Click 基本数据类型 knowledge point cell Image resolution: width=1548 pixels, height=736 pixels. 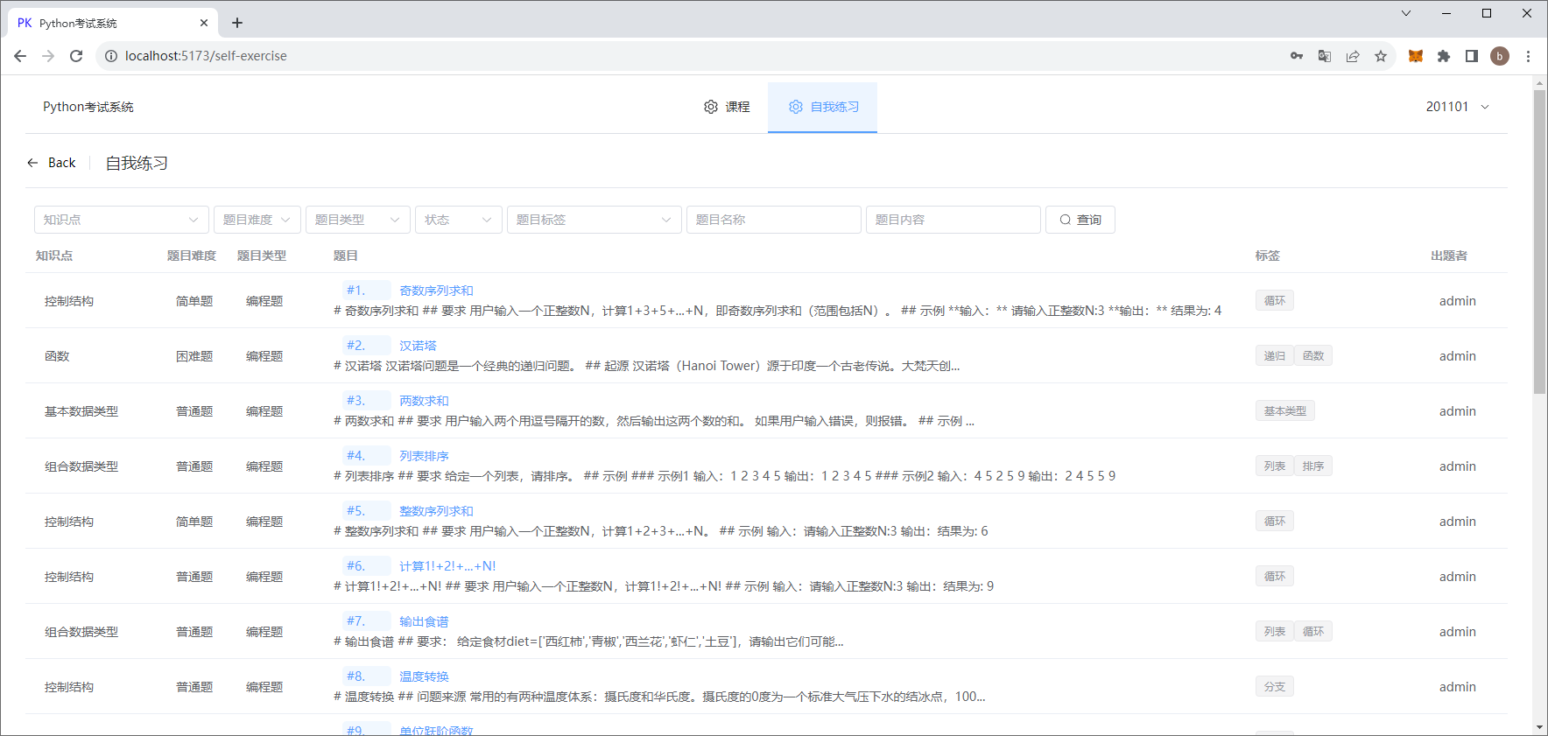point(81,411)
